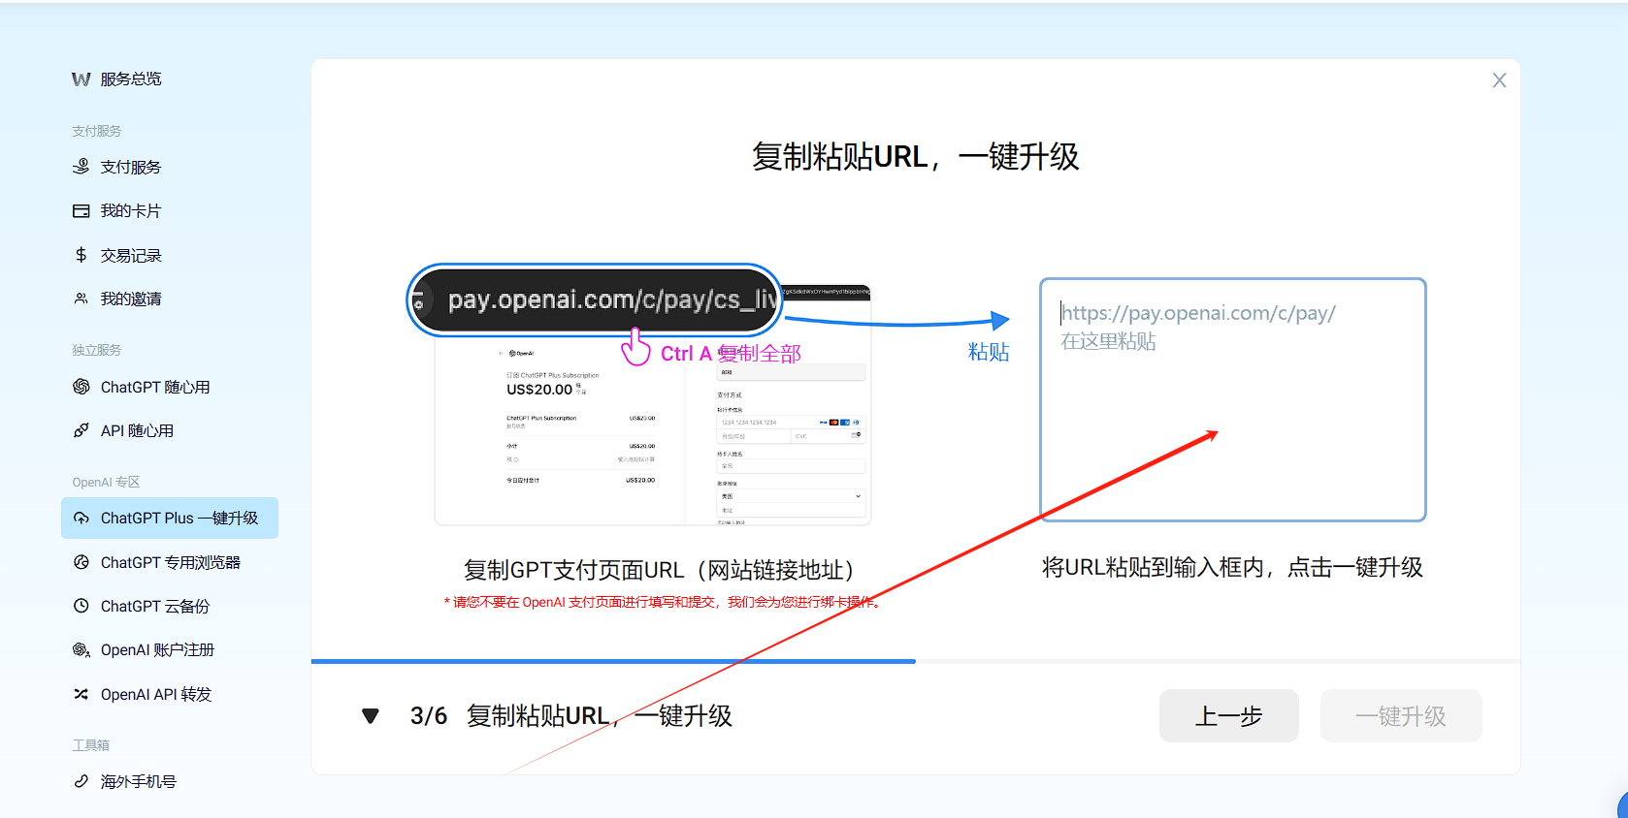1628x818 pixels.
Task: Click the 服务总览 W logo icon
Action: [x=81, y=79]
